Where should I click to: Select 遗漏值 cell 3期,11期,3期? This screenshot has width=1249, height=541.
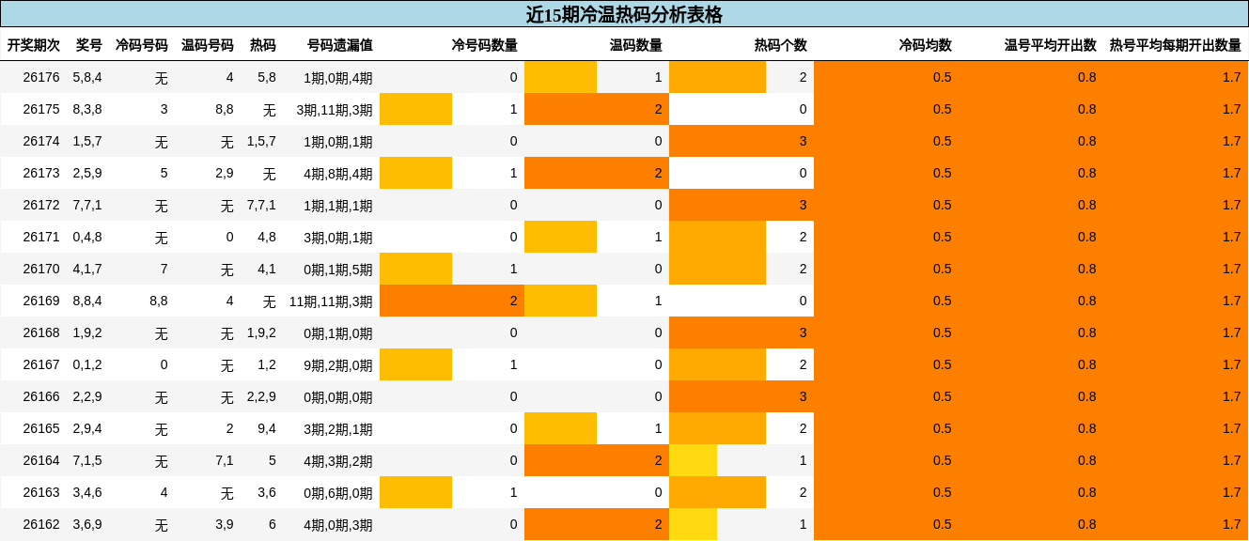335,110
